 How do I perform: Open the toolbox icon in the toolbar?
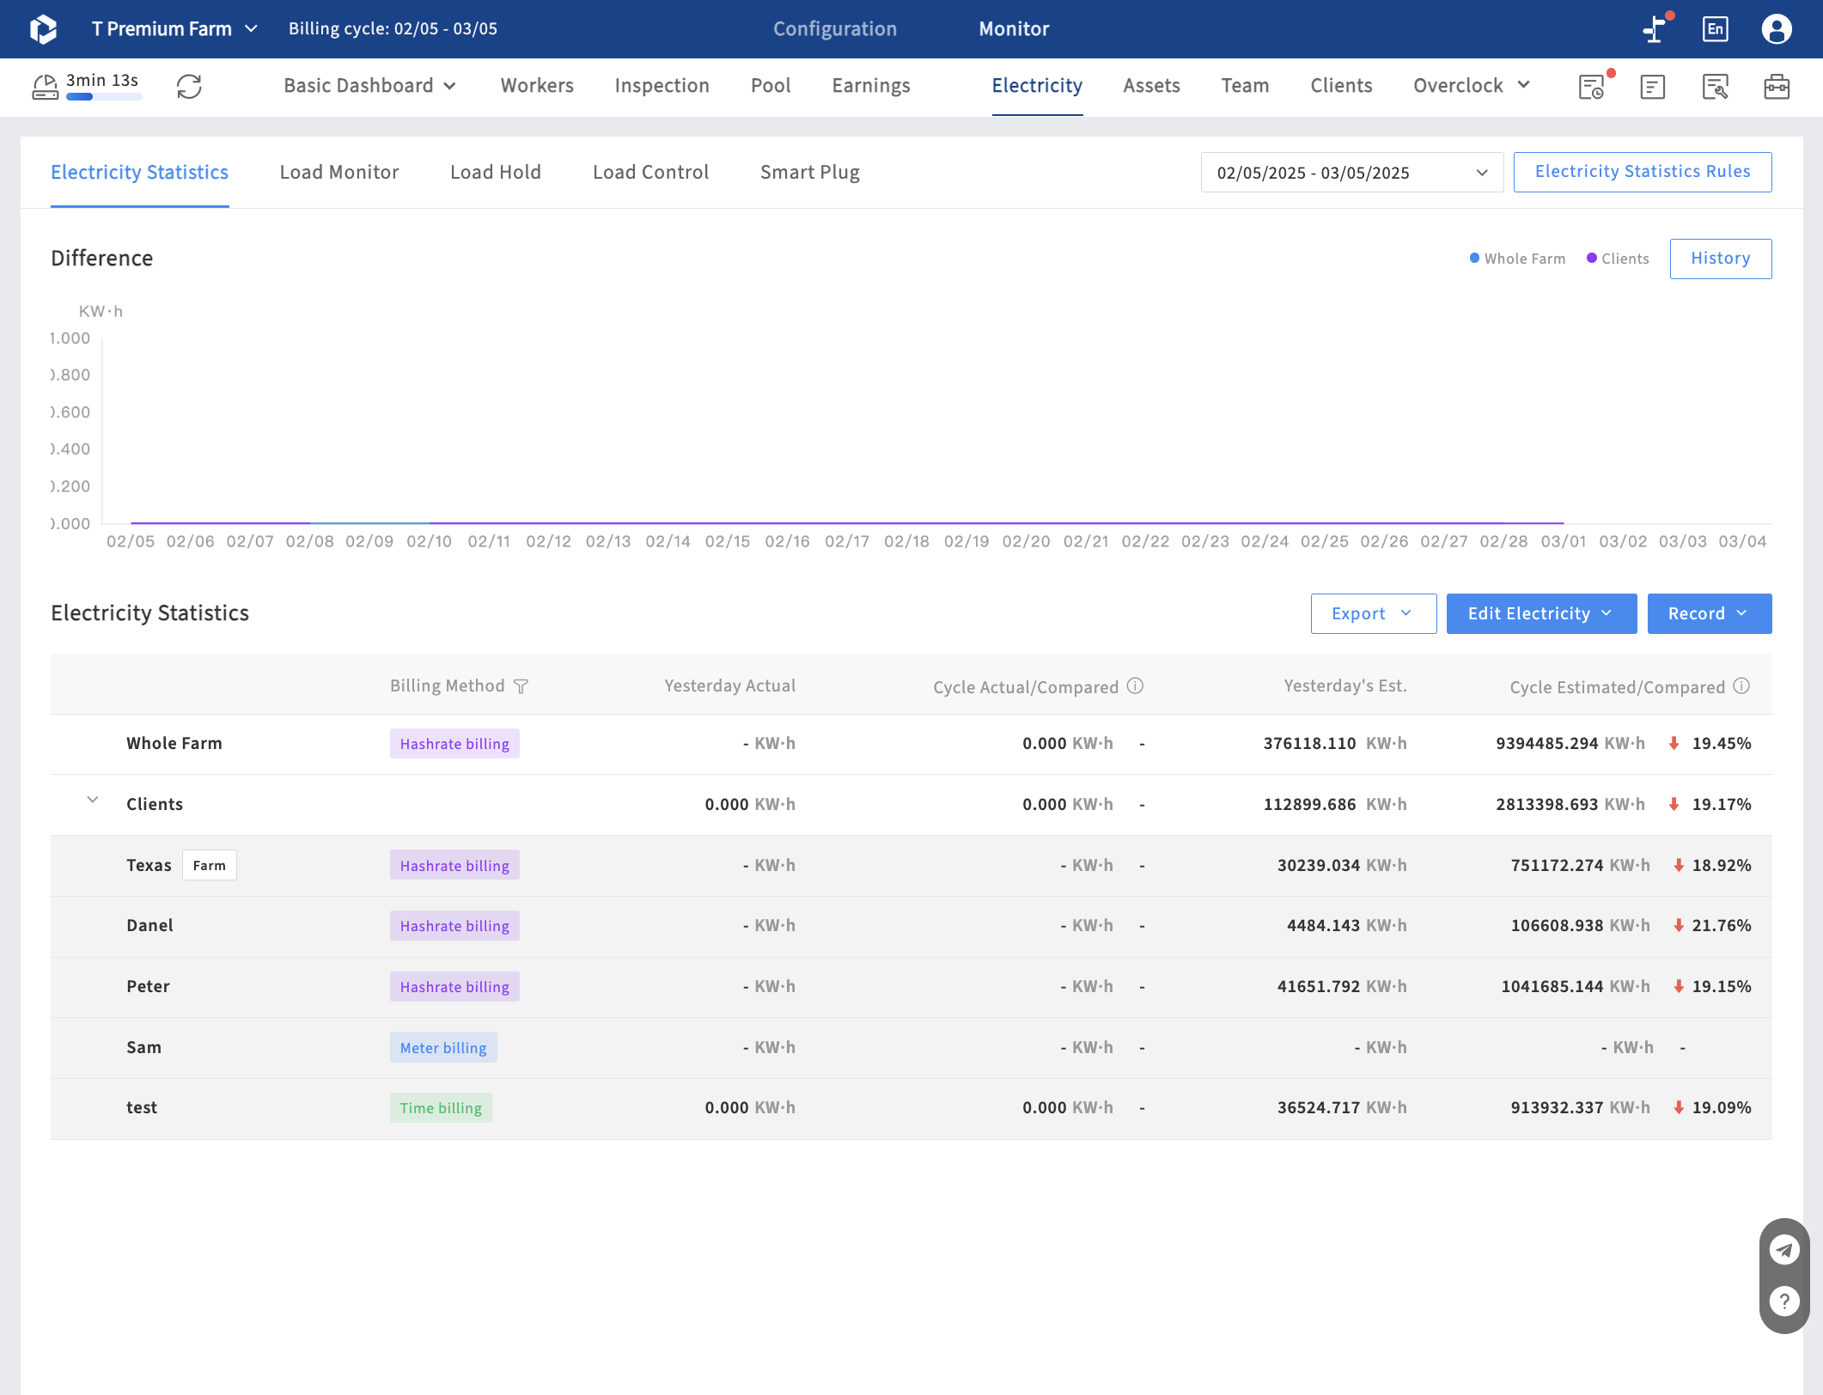coord(1777,87)
